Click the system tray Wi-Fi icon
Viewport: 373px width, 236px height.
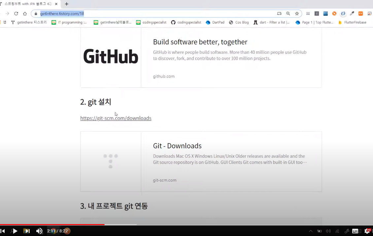(x=337, y=231)
